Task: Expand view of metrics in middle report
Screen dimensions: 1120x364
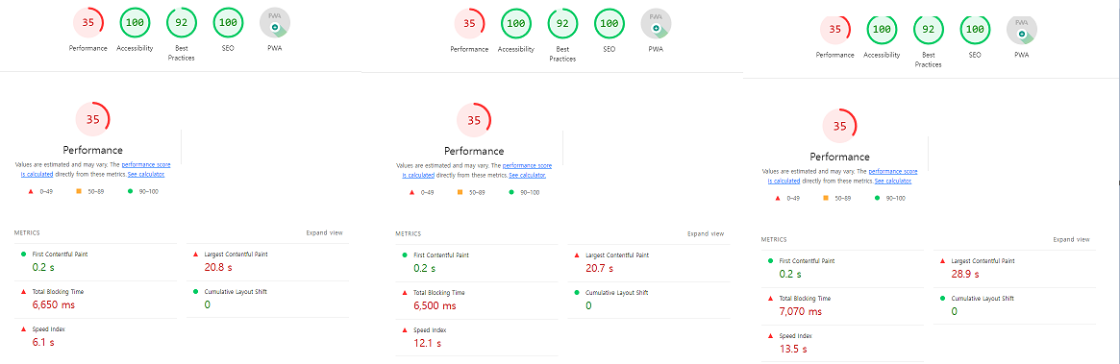Action: [706, 233]
